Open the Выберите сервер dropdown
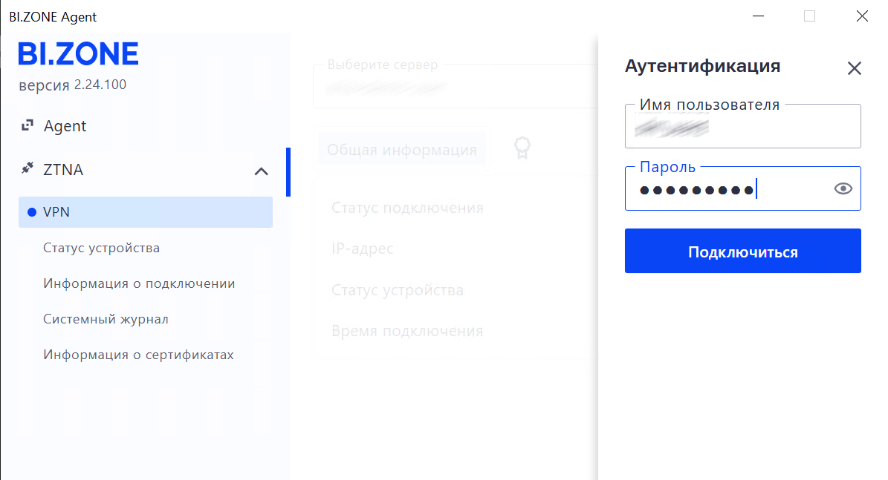Image resolution: width=888 pixels, height=480 pixels. [x=456, y=86]
